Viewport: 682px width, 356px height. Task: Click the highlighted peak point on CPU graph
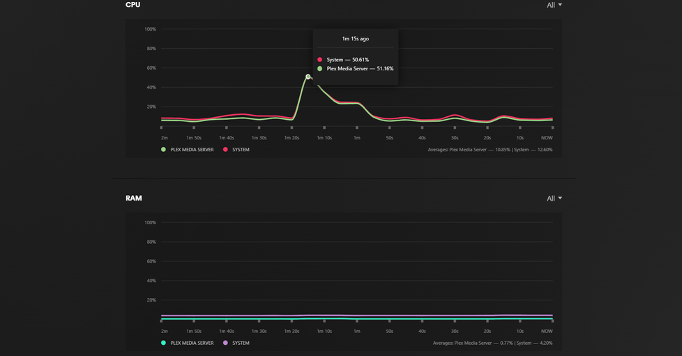[308, 77]
